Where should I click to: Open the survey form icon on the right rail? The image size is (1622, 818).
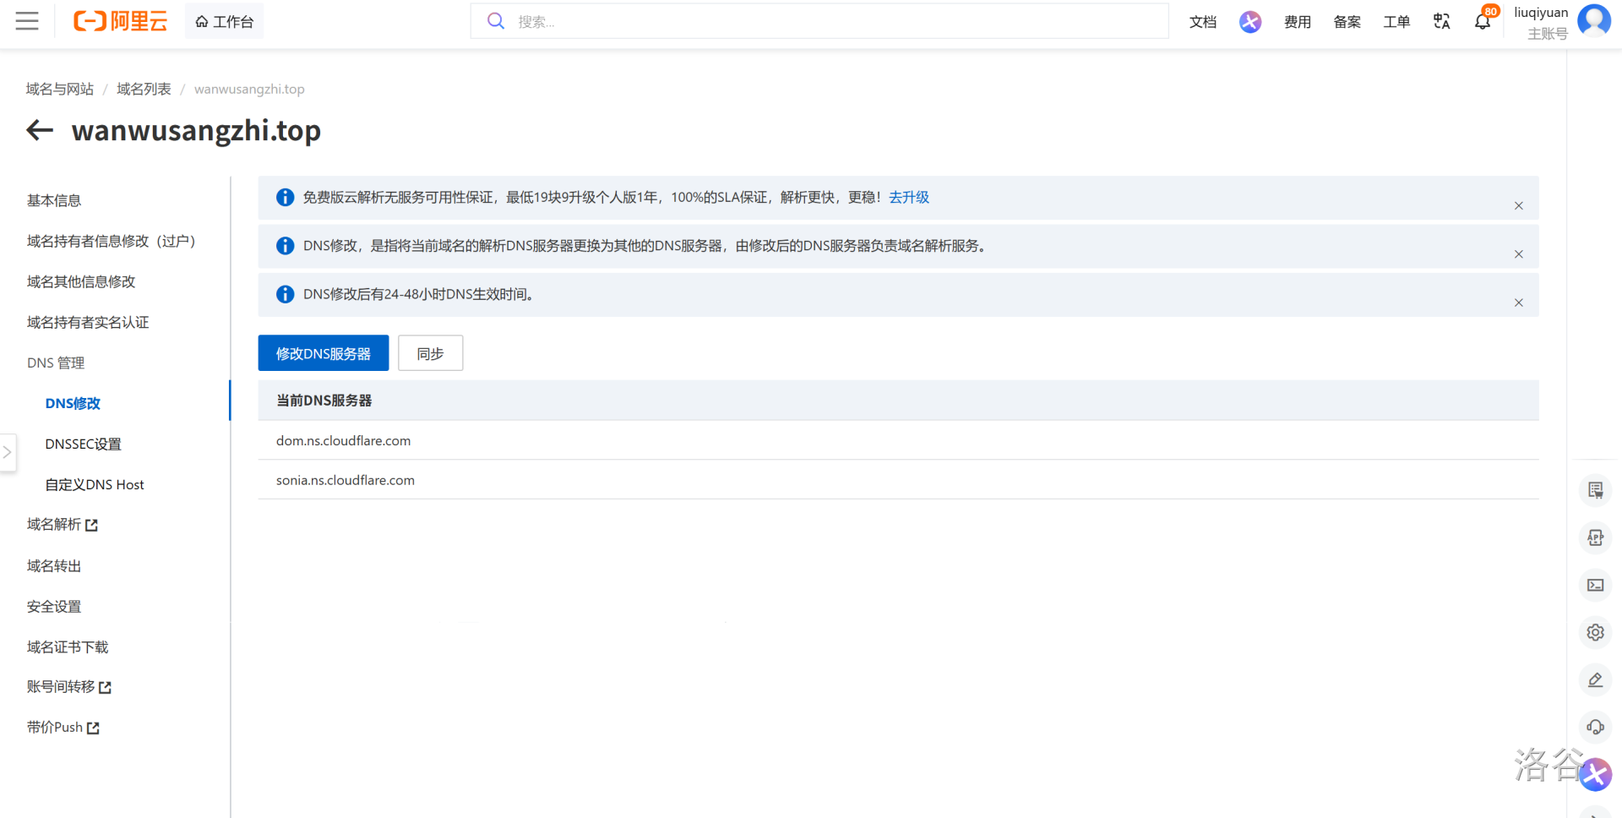pyautogui.click(x=1595, y=490)
